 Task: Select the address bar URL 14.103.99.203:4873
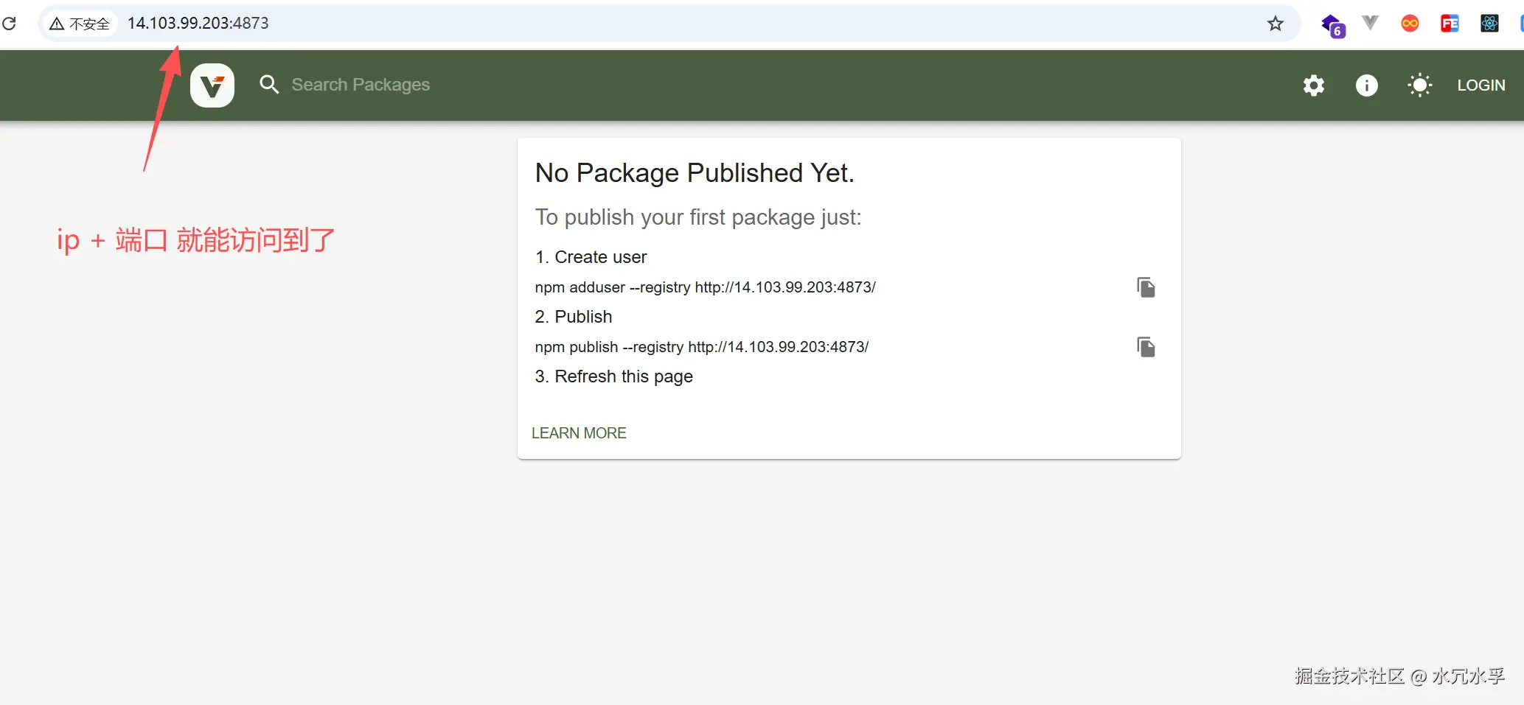(x=198, y=24)
